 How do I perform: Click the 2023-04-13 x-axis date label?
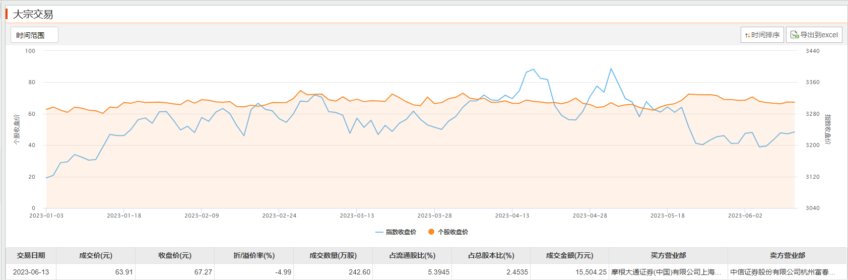(512, 216)
